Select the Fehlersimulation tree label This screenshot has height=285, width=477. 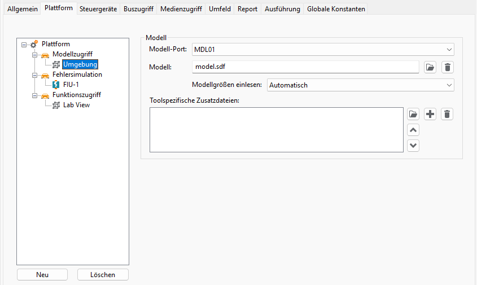[77, 74]
